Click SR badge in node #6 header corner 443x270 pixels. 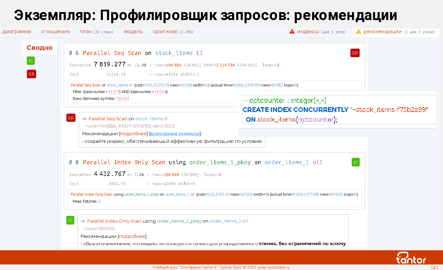coord(355,53)
